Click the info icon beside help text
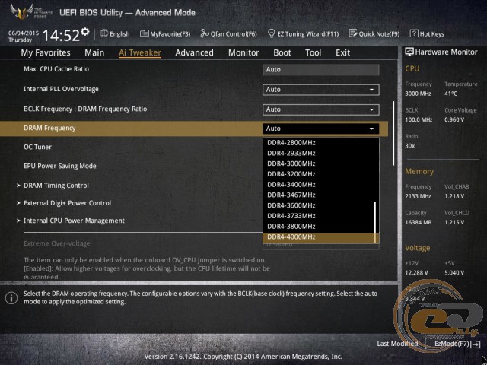 [11, 298]
